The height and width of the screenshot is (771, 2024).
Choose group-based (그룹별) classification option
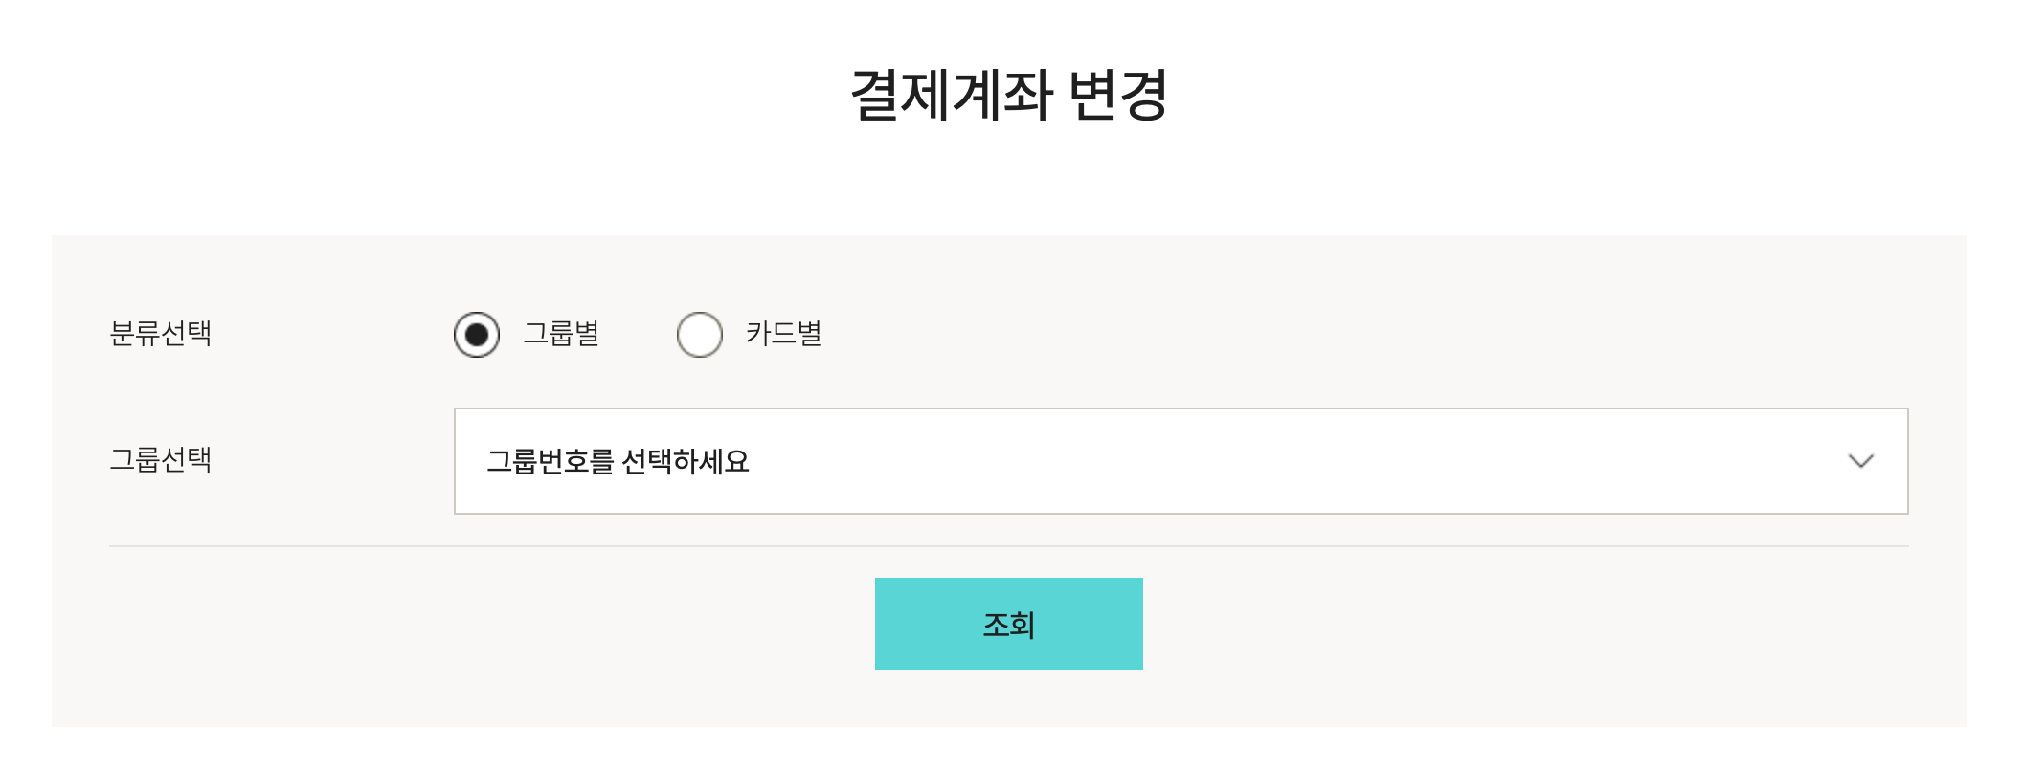[x=477, y=335]
